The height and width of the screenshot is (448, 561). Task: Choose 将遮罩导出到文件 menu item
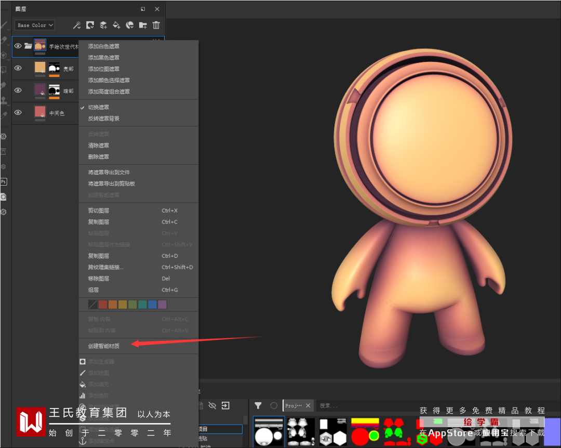tap(139, 172)
